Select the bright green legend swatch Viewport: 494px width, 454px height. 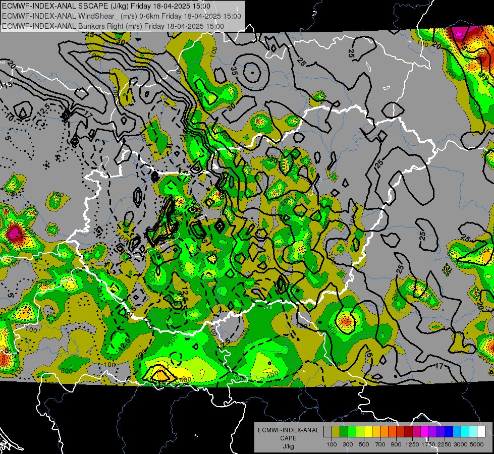point(352,431)
